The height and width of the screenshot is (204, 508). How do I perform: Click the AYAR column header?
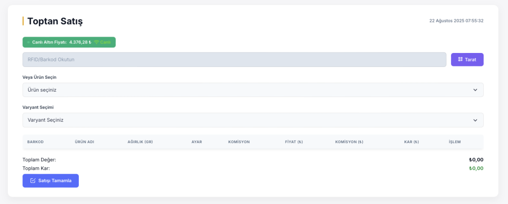[x=196, y=142]
